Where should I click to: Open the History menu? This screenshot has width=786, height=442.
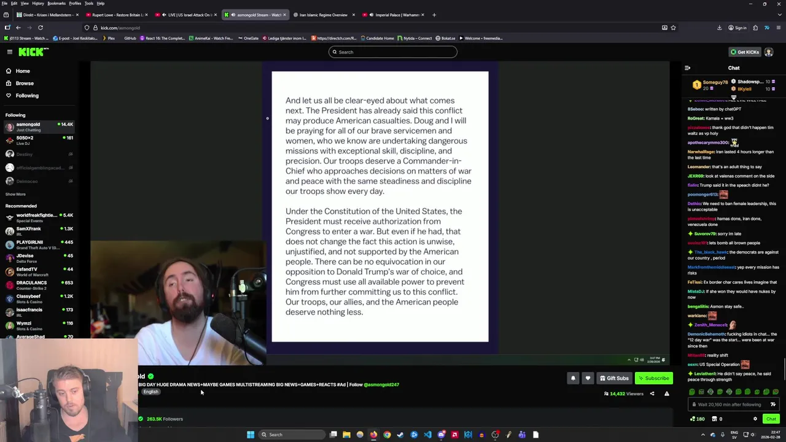click(x=38, y=3)
